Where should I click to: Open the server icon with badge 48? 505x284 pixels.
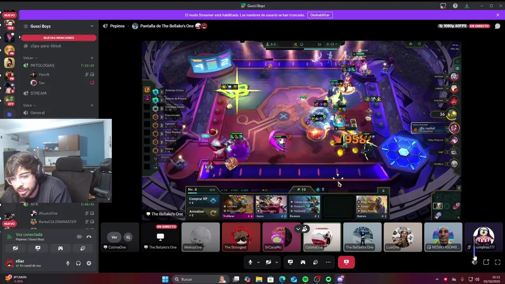9,50
